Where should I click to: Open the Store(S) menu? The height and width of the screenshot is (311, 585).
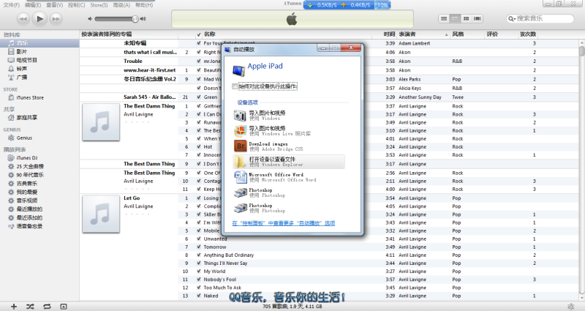pyautogui.click(x=99, y=5)
